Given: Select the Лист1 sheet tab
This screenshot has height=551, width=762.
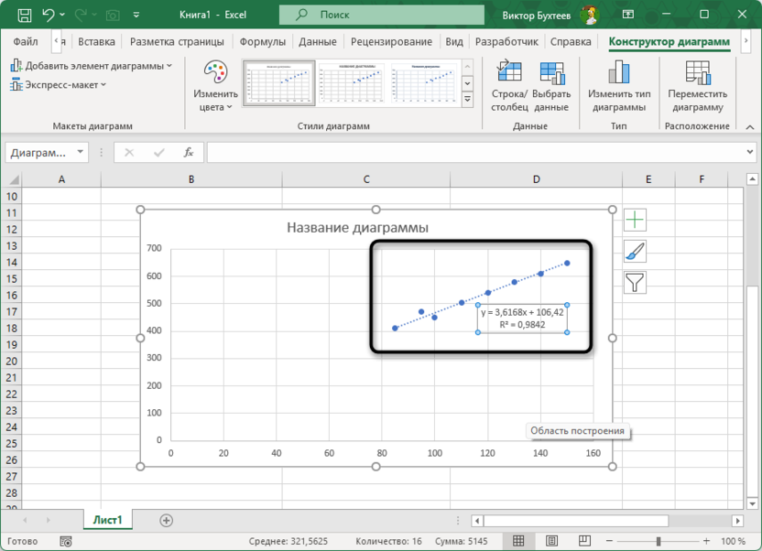Looking at the screenshot, I should point(107,520).
